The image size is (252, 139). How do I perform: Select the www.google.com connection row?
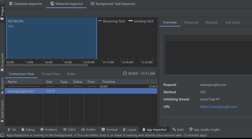pyautogui.click(x=81, y=91)
